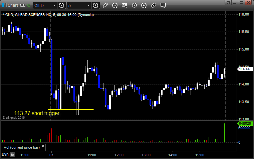Open the studies indicator menu
Image resolution: width=254 pixels, height=159 pixels.
(x=115, y=5)
